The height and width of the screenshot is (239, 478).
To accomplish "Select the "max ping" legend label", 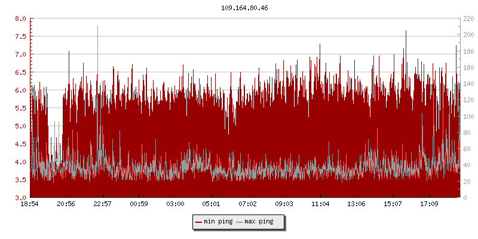I will point(259,222).
